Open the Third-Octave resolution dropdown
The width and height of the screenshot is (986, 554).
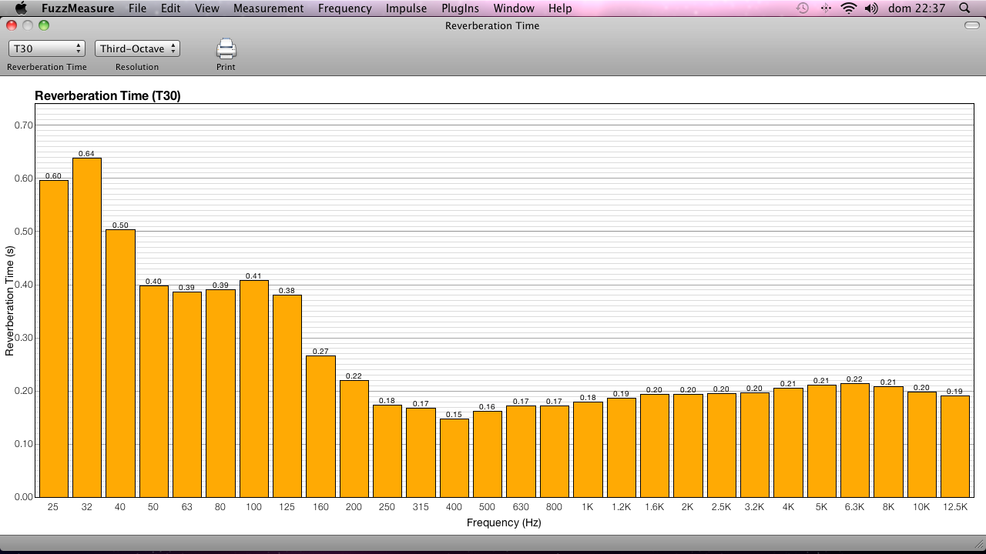138,48
